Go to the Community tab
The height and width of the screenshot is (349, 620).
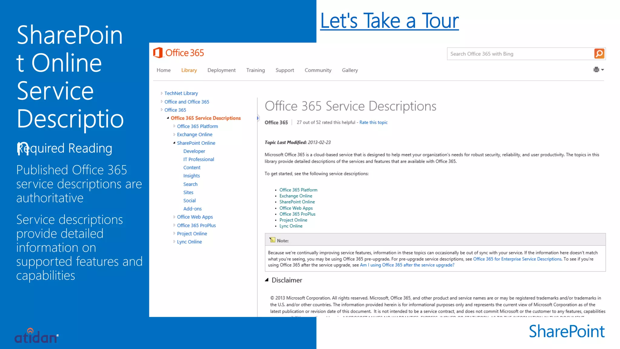(x=318, y=70)
